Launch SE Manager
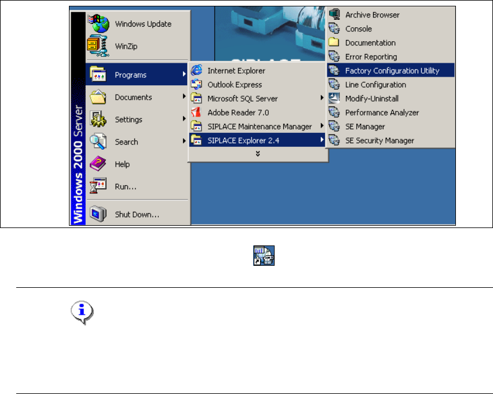Viewport: 493px width, 394px height. click(391, 126)
